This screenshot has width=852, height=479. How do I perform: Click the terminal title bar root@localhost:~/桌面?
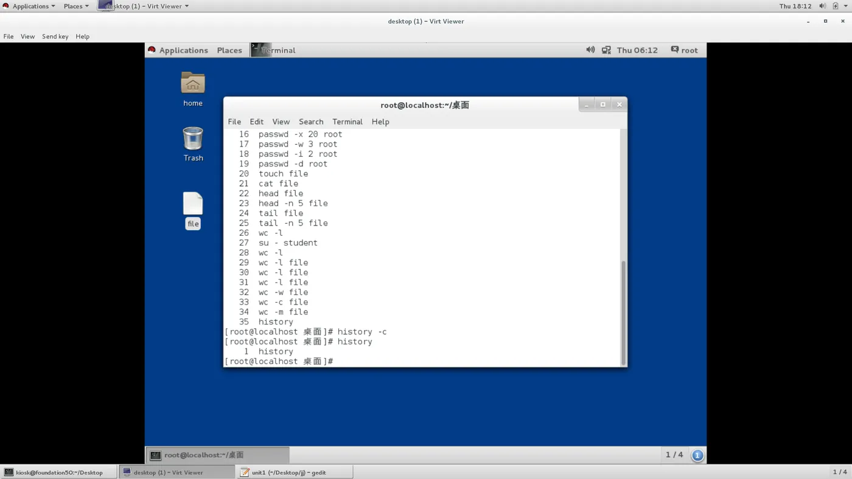point(425,105)
